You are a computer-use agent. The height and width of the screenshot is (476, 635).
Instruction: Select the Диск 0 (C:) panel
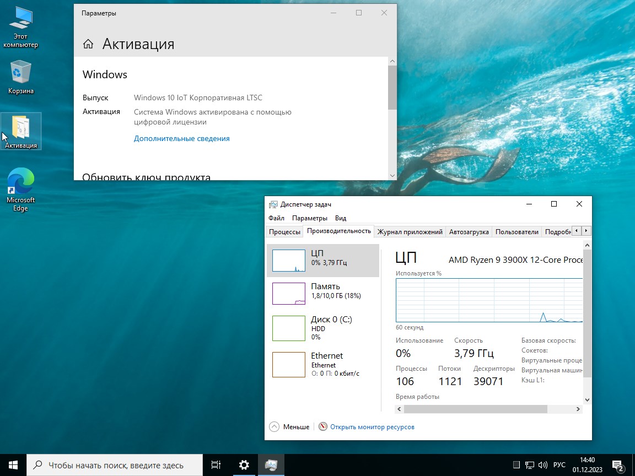(x=324, y=328)
